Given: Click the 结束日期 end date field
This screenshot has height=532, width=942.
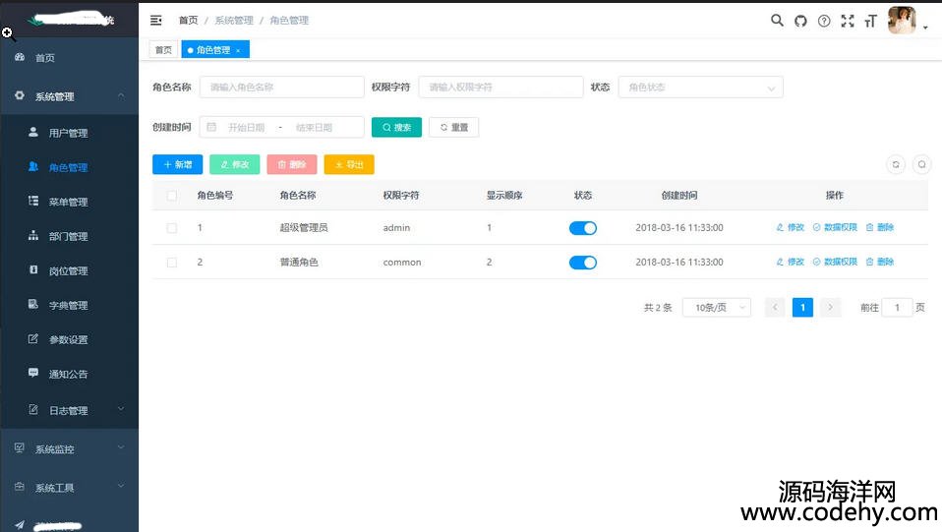Looking at the screenshot, I should pyautogui.click(x=314, y=128).
